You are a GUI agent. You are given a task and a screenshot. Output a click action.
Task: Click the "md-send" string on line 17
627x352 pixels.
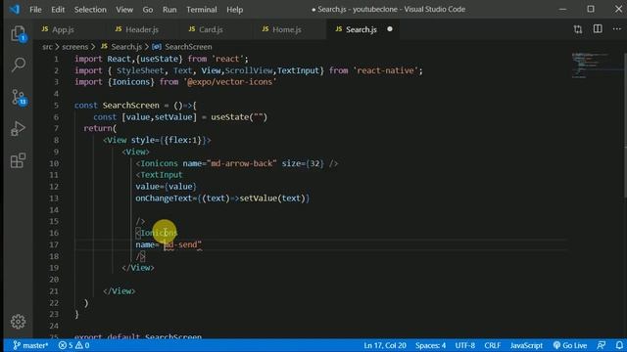[x=181, y=244]
